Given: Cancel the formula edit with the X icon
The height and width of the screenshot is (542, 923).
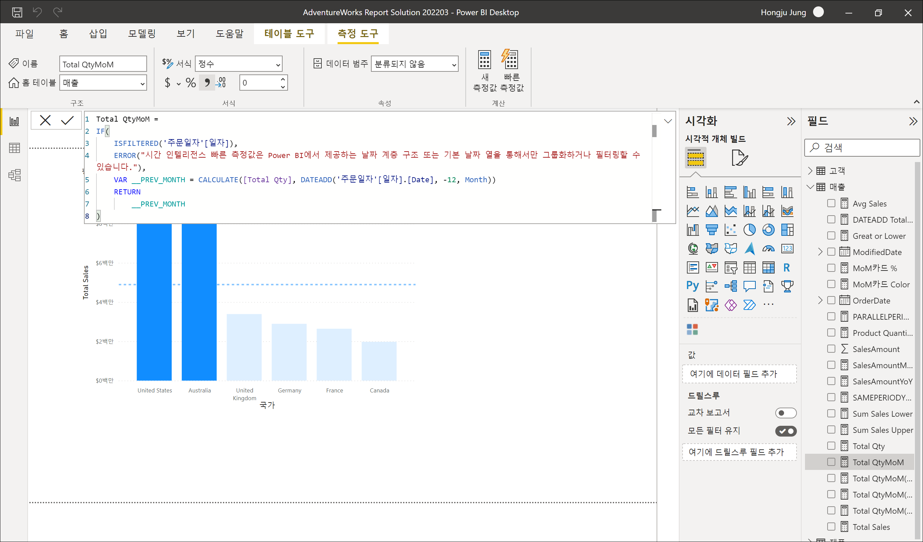Looking at the screenshot, I should [45, 120].
